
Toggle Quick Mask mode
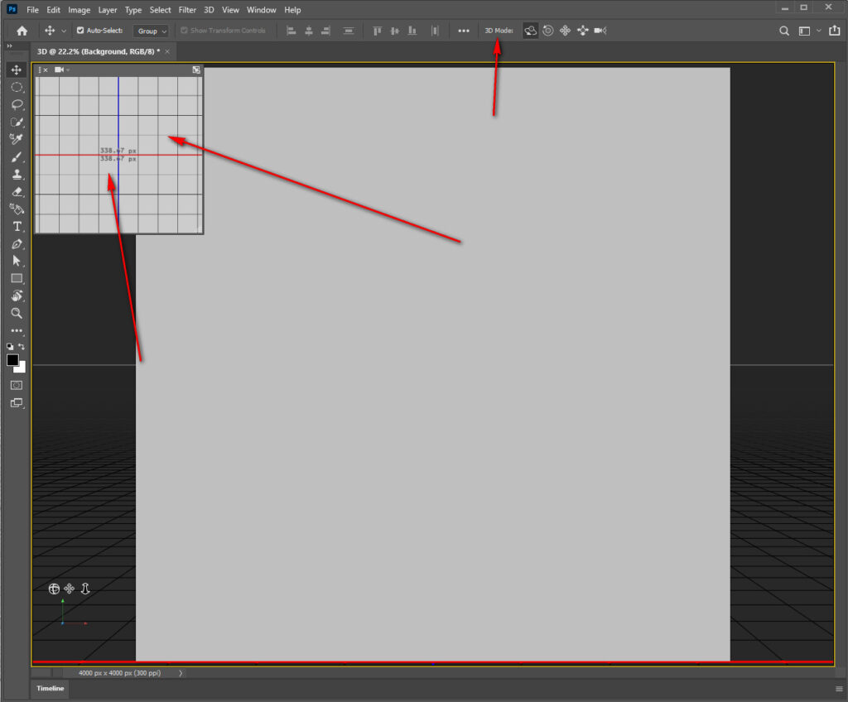click(16, 385)
